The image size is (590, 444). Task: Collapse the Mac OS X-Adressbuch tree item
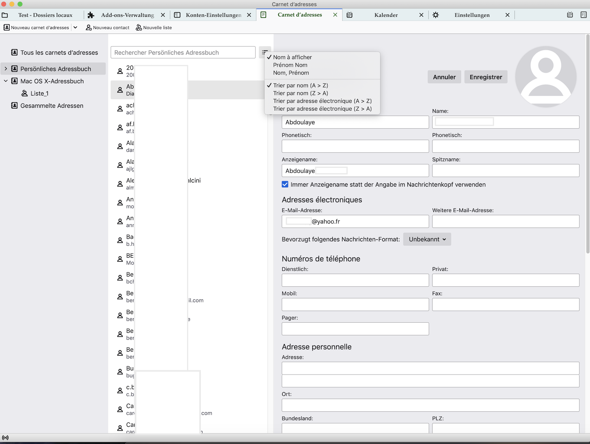click(6, 81)
